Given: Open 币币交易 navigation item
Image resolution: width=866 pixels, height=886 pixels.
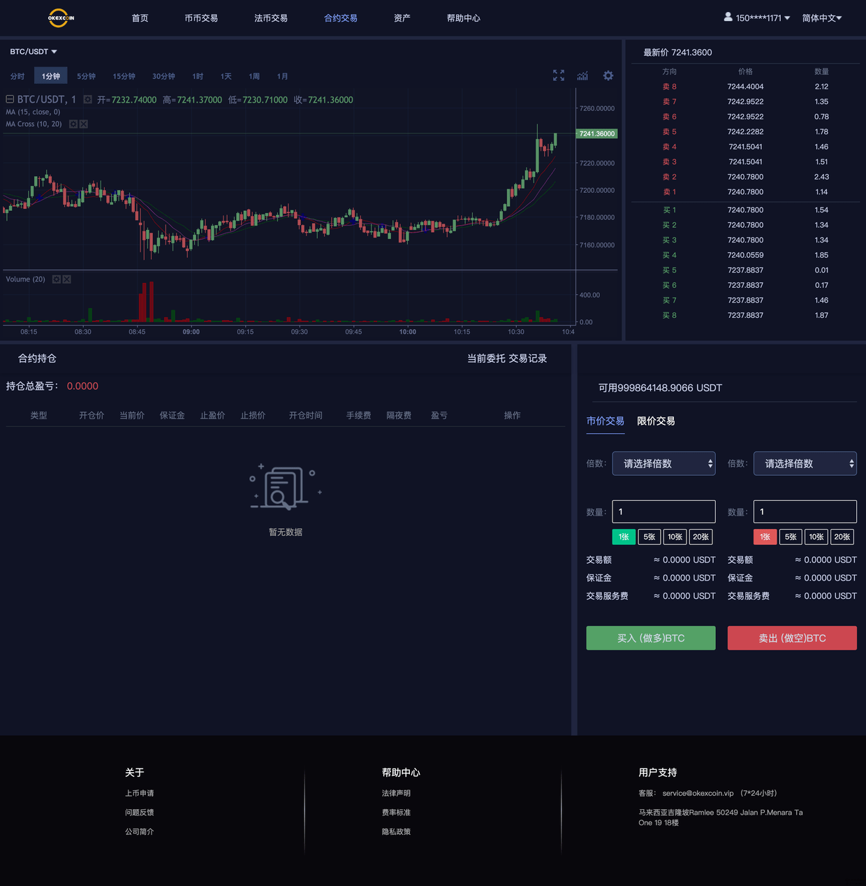Looking at the screenshot, I should point(201,18).
